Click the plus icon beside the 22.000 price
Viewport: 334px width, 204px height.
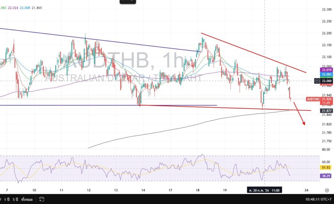coord(317,81)
